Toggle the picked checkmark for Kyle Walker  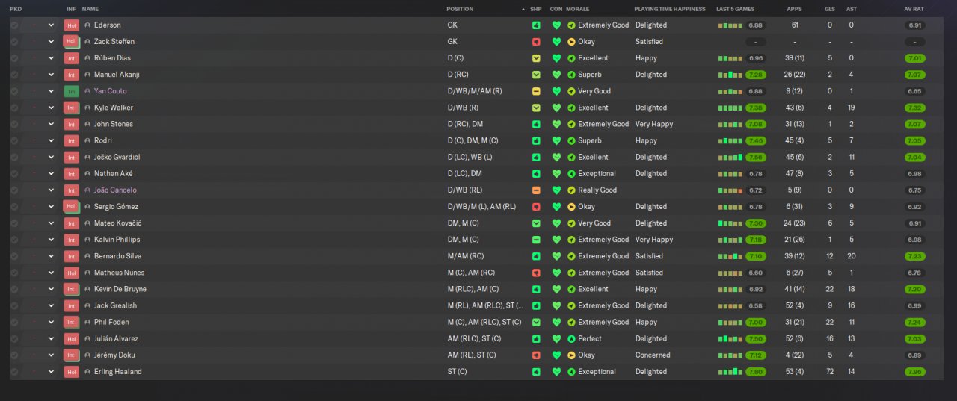14,108
